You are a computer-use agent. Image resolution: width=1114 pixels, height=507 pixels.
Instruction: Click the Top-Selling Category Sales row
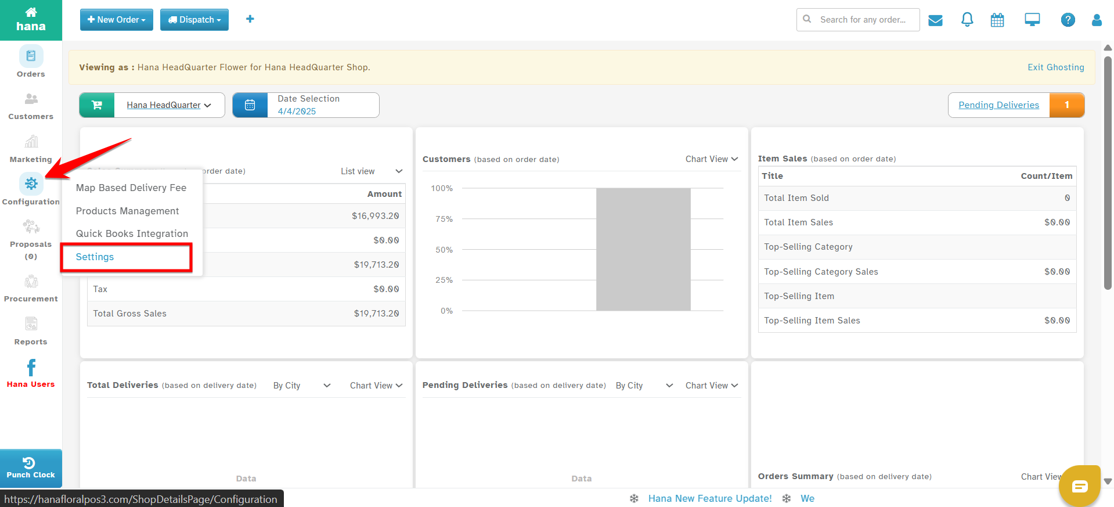pos(917,272)
